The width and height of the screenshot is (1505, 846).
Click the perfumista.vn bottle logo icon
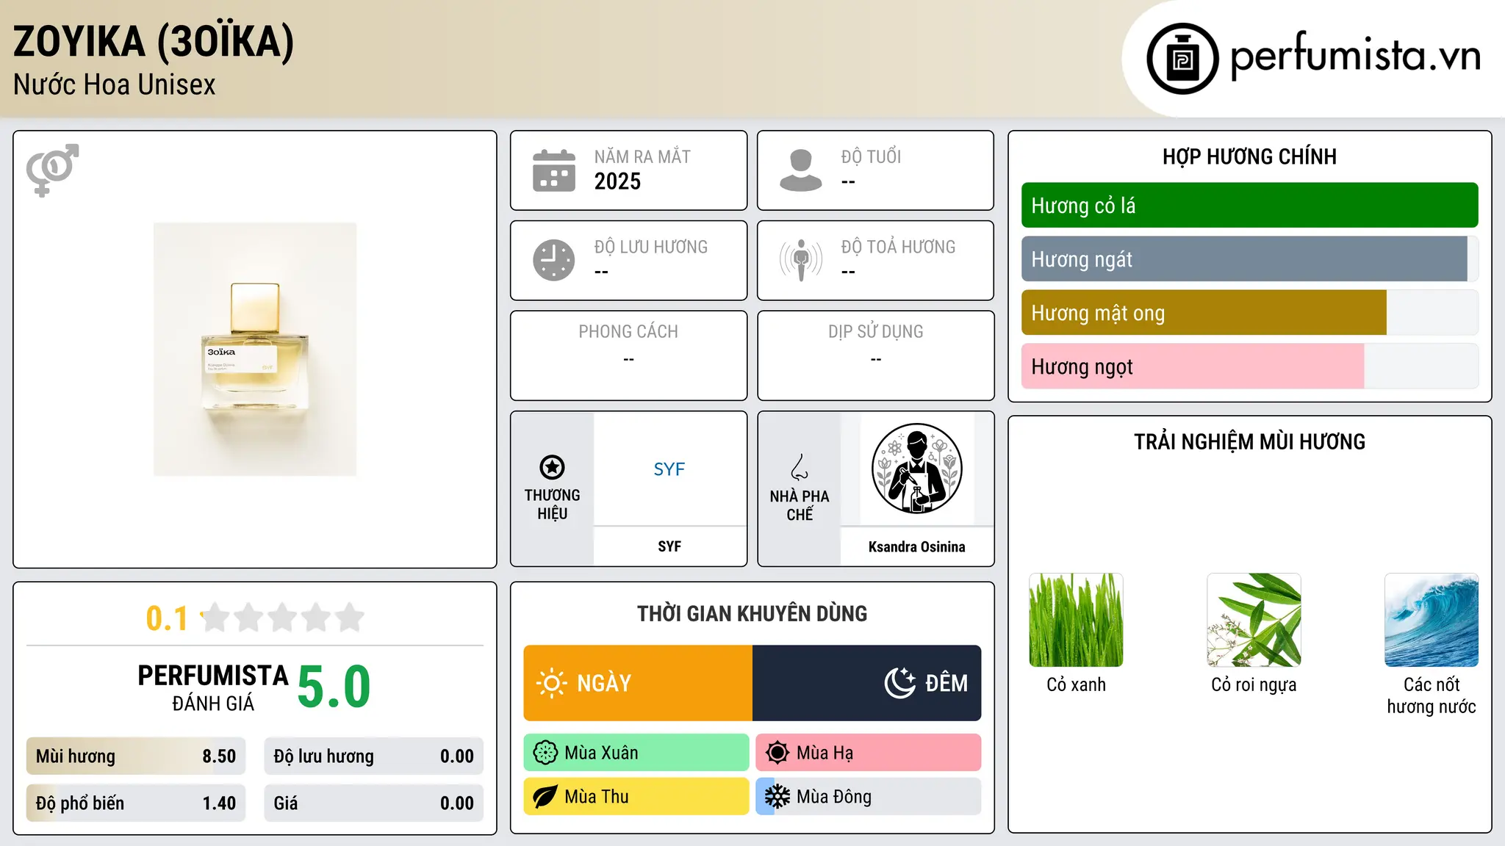pyautogui.click(x=1182, y=59)
